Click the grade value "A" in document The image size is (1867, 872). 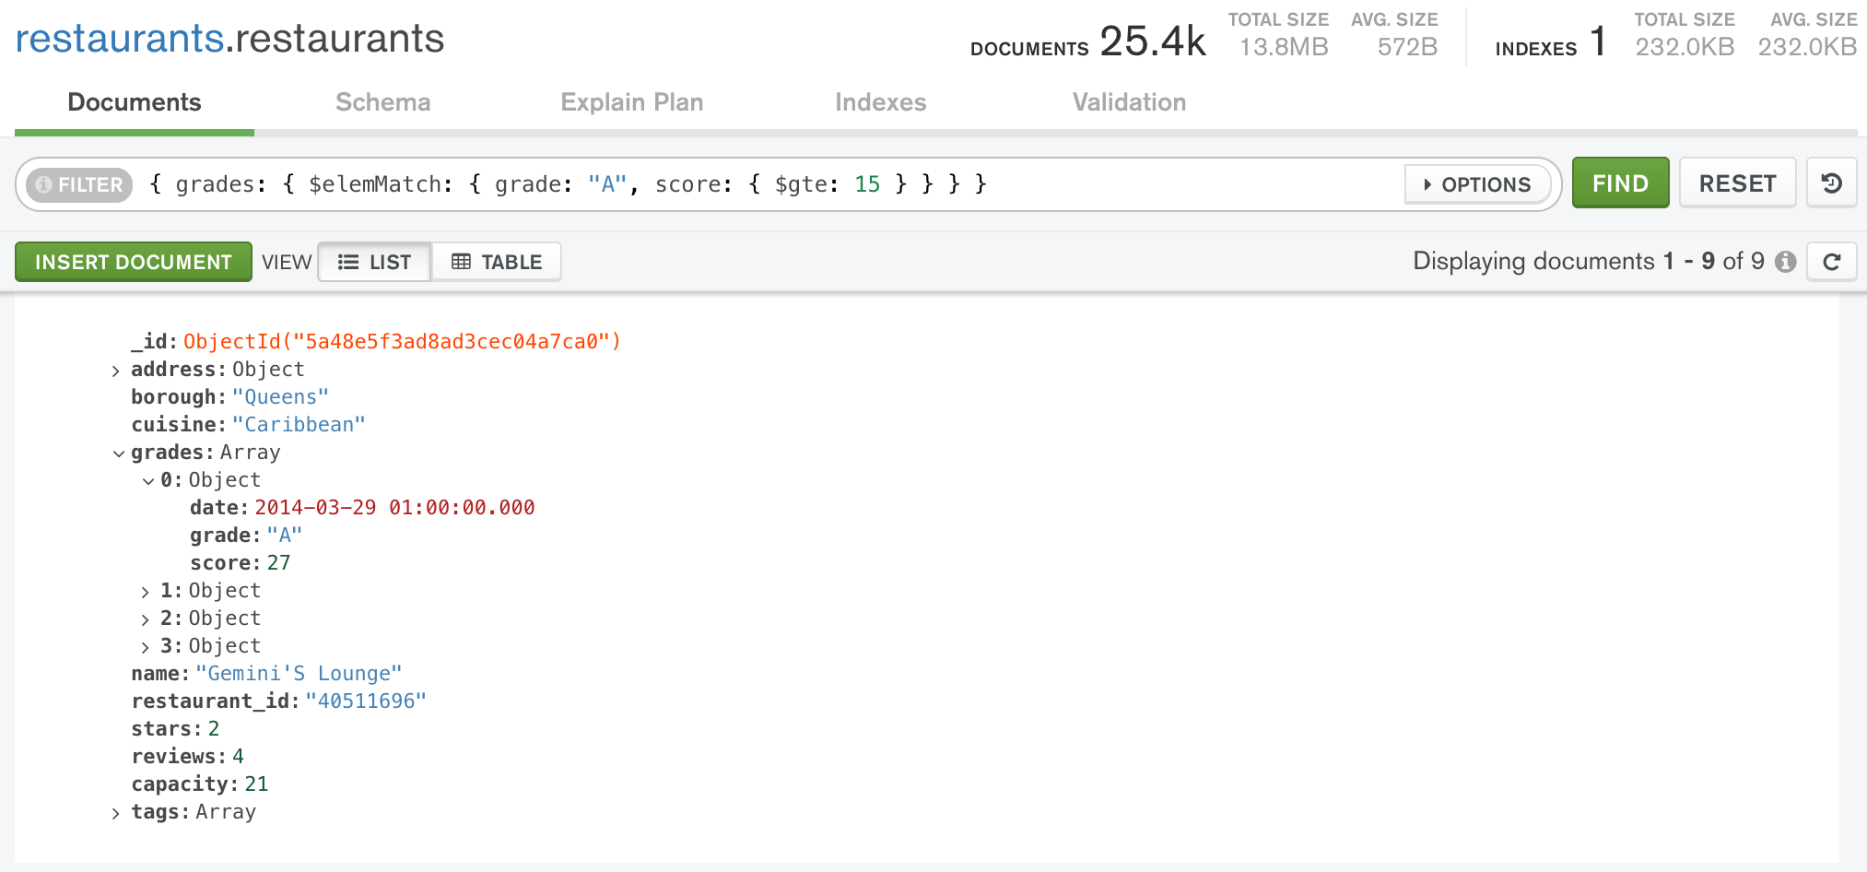coord(284,536)
